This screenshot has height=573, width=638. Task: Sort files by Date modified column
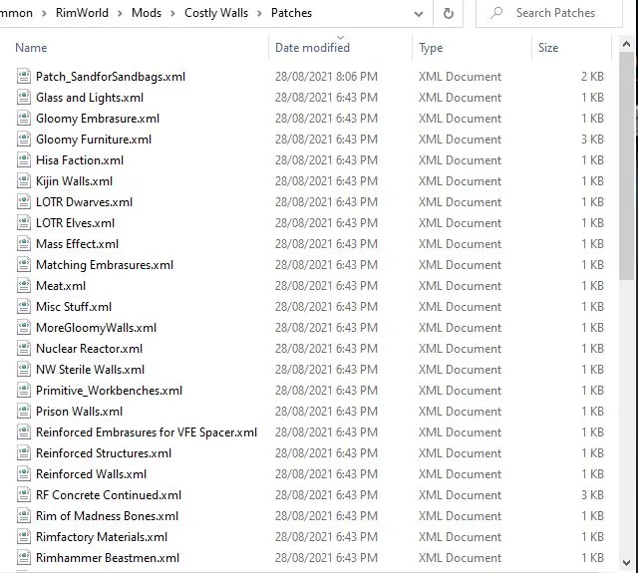pos(312,48)
